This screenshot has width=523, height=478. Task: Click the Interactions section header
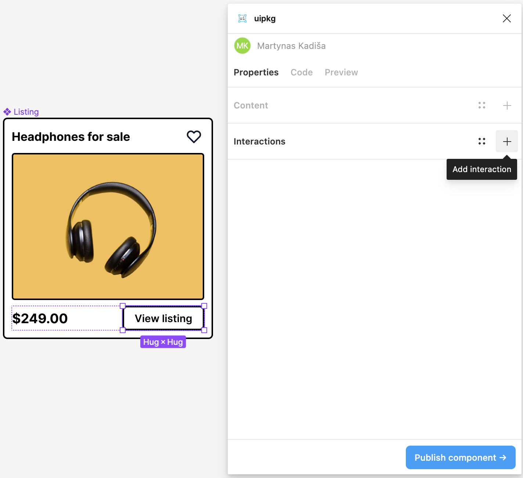[x=259, y=142]
